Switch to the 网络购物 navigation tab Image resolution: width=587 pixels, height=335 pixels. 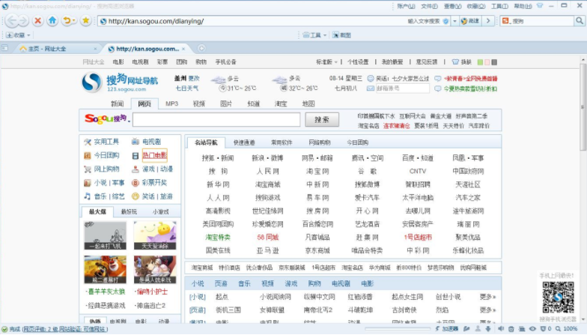pyautogui.click(x=320, y=142)
